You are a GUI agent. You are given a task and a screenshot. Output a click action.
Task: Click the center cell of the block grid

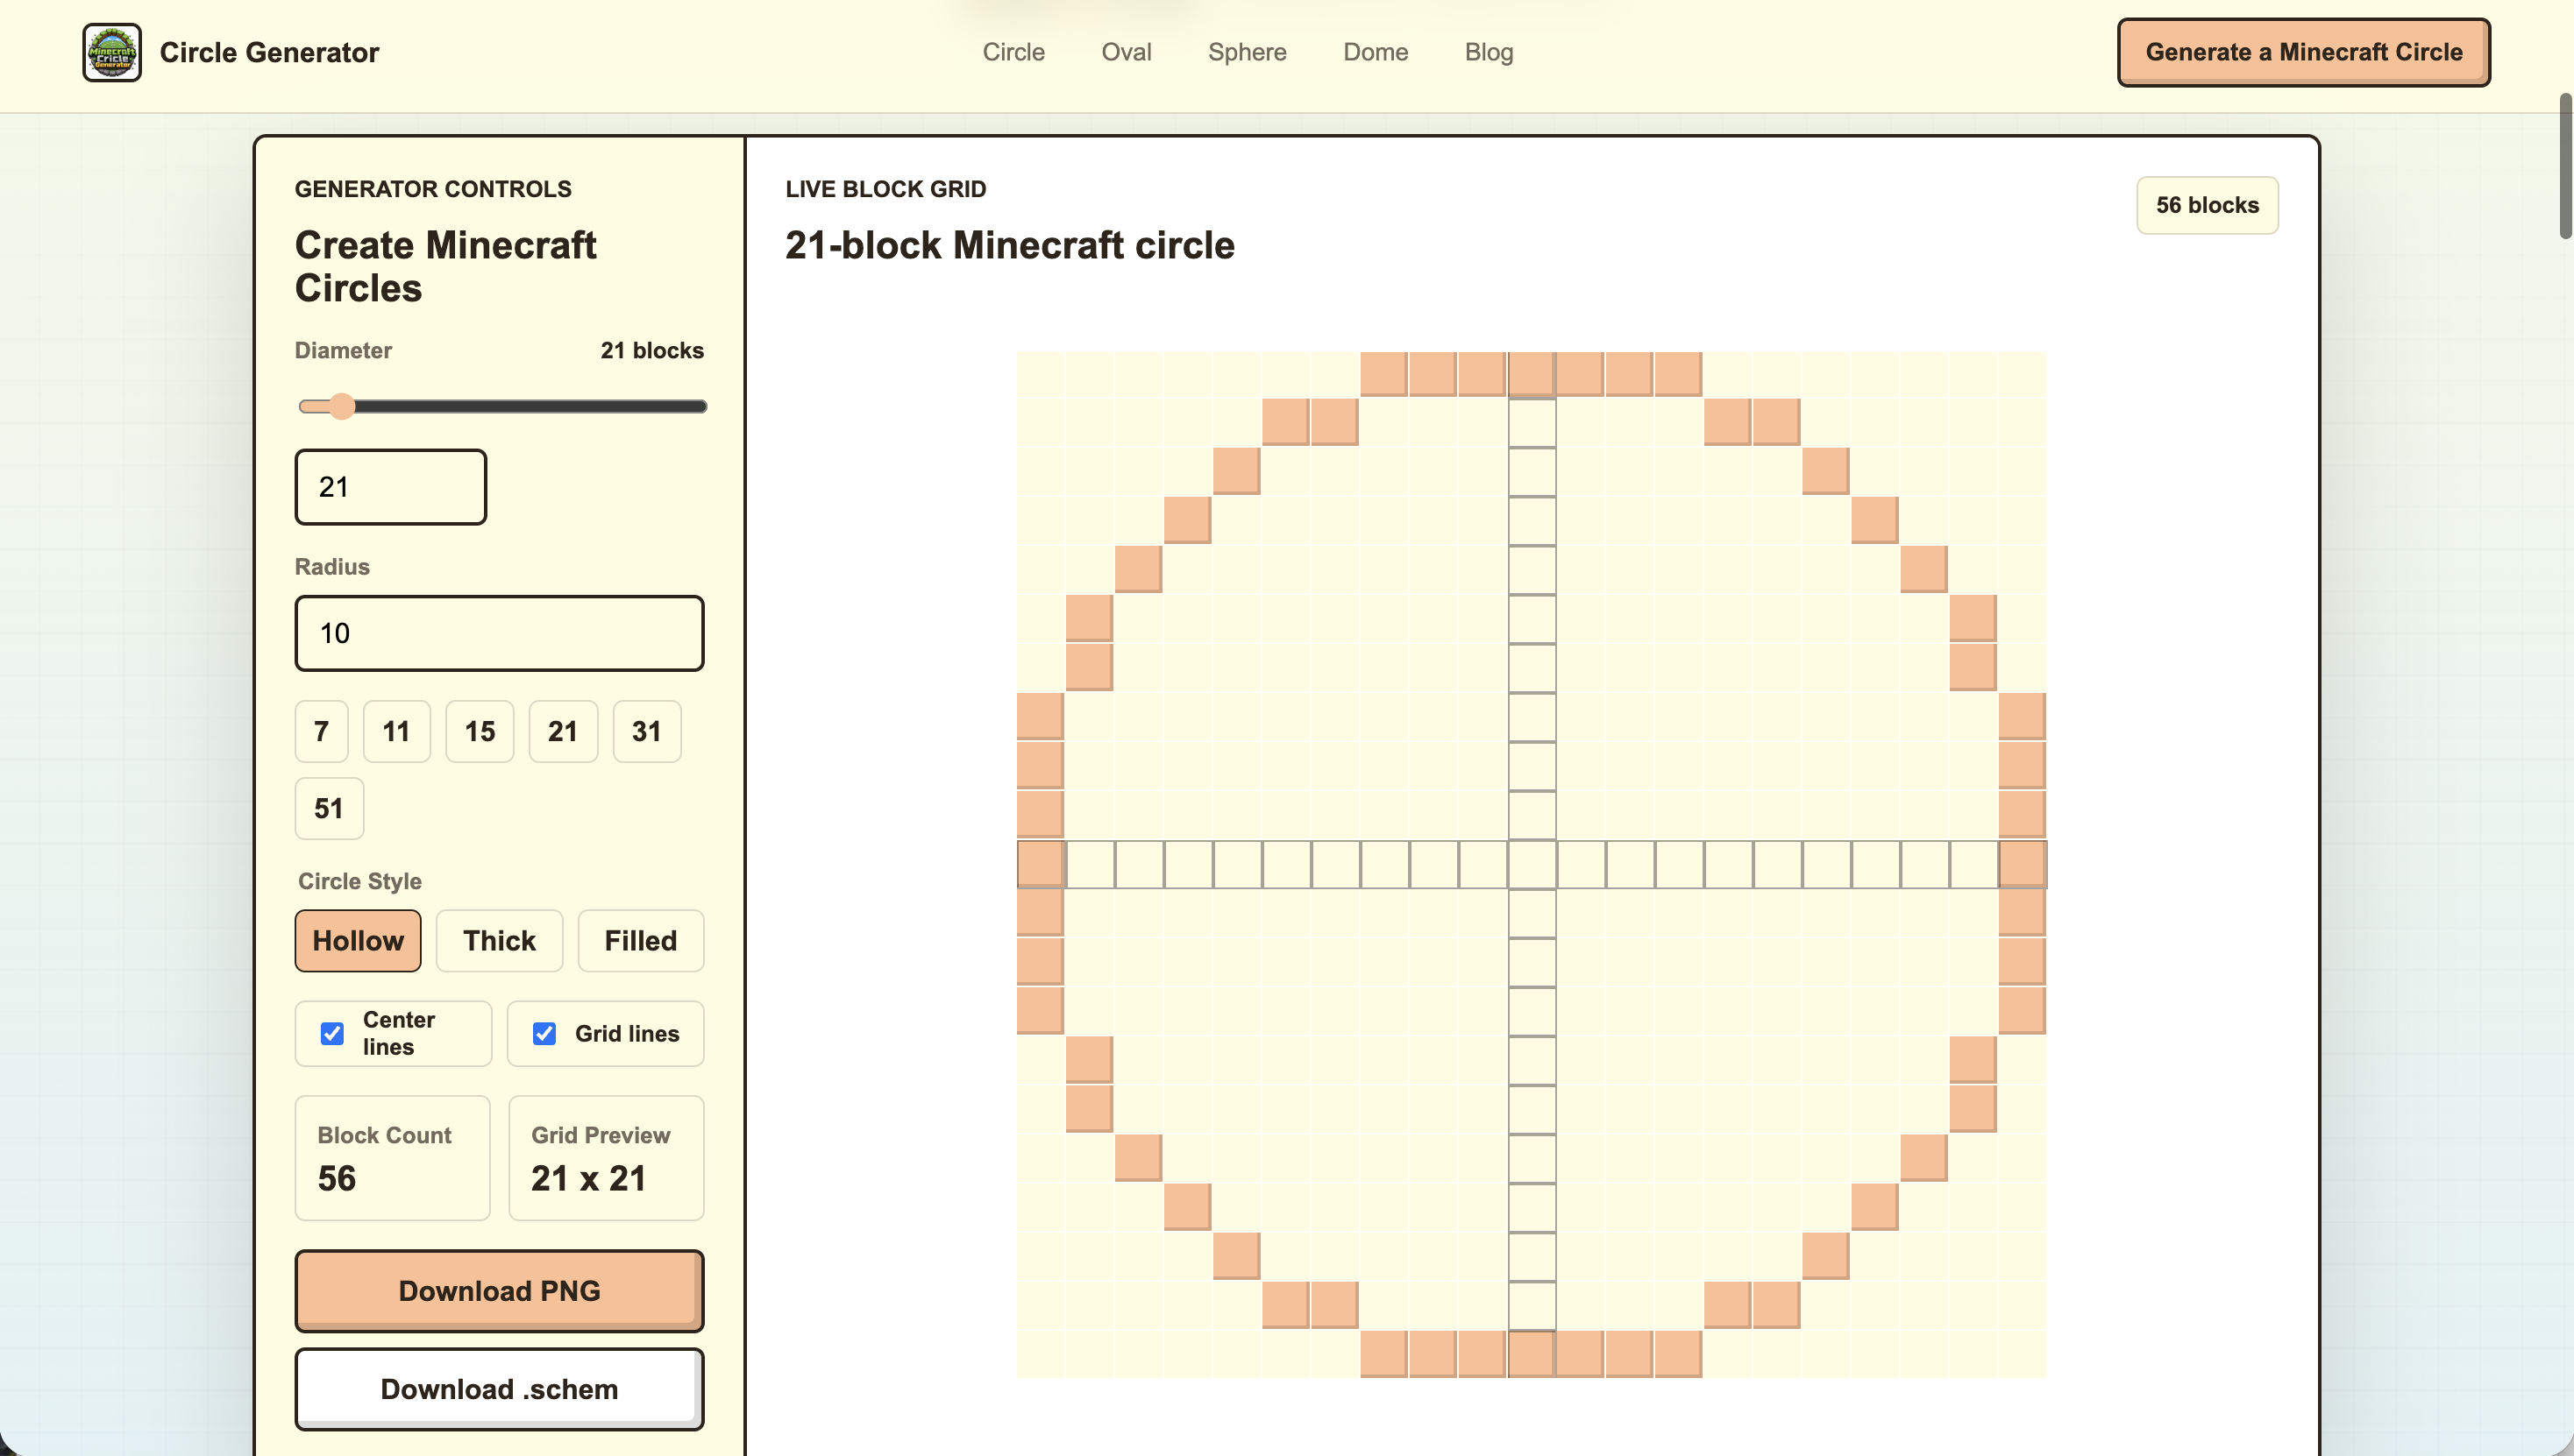(x=1532, y=864)
